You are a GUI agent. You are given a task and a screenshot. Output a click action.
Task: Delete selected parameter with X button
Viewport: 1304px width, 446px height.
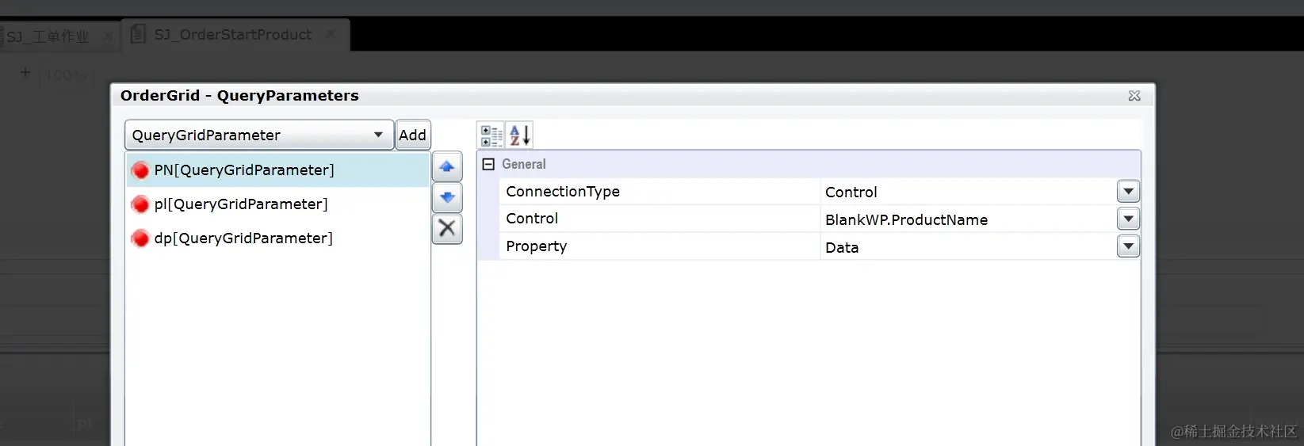447,228
